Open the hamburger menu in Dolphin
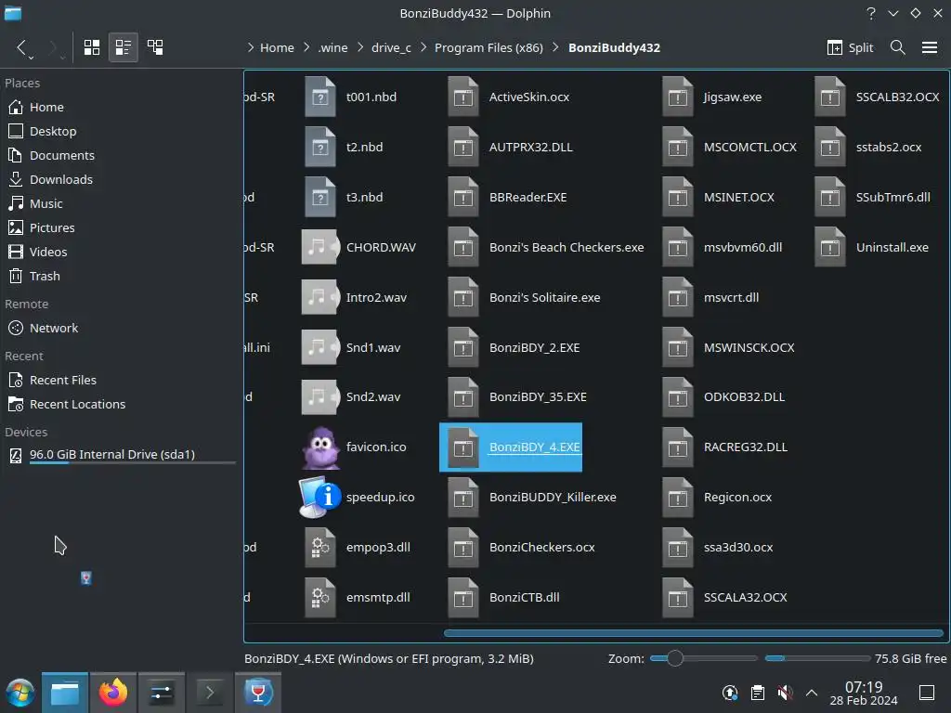The height and width of the screenshot is (713, 951). pos(930,47)
